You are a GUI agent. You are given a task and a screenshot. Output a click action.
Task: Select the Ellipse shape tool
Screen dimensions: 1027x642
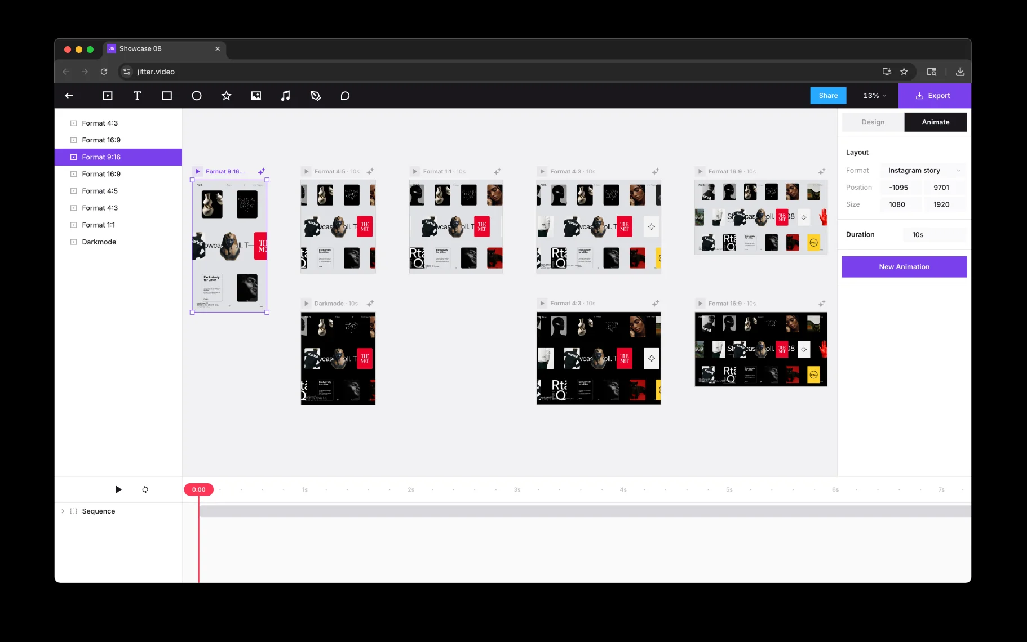(197, 96)
